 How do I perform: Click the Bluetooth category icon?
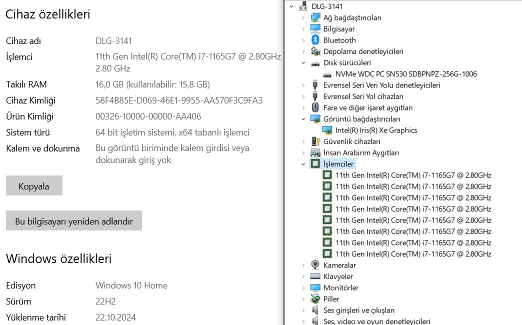[x=315, y=40]
